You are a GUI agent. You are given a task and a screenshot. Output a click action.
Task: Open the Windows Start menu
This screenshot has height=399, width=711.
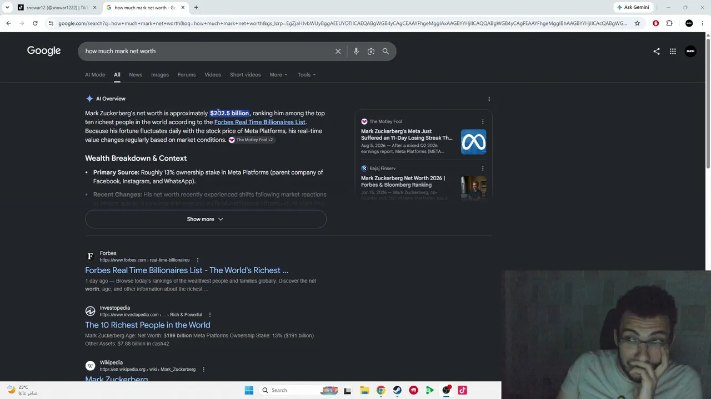click(x=249, y=390)
